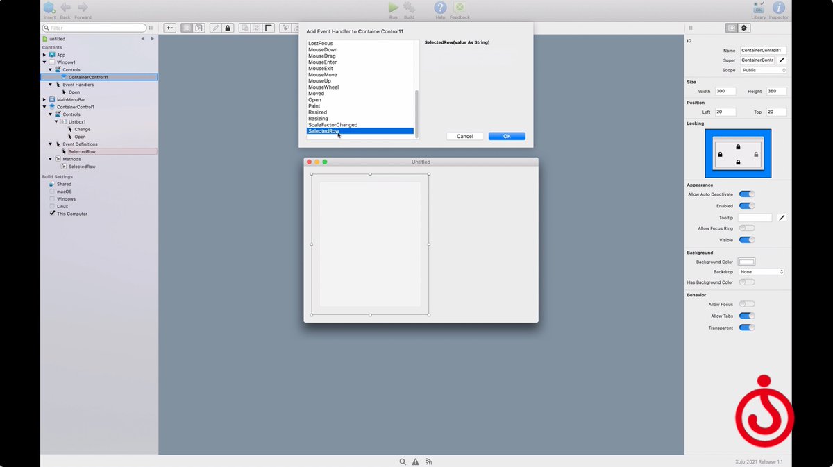833x467 pixels.
Task: Check the Windows build target
Action: (x=52, y=199)
